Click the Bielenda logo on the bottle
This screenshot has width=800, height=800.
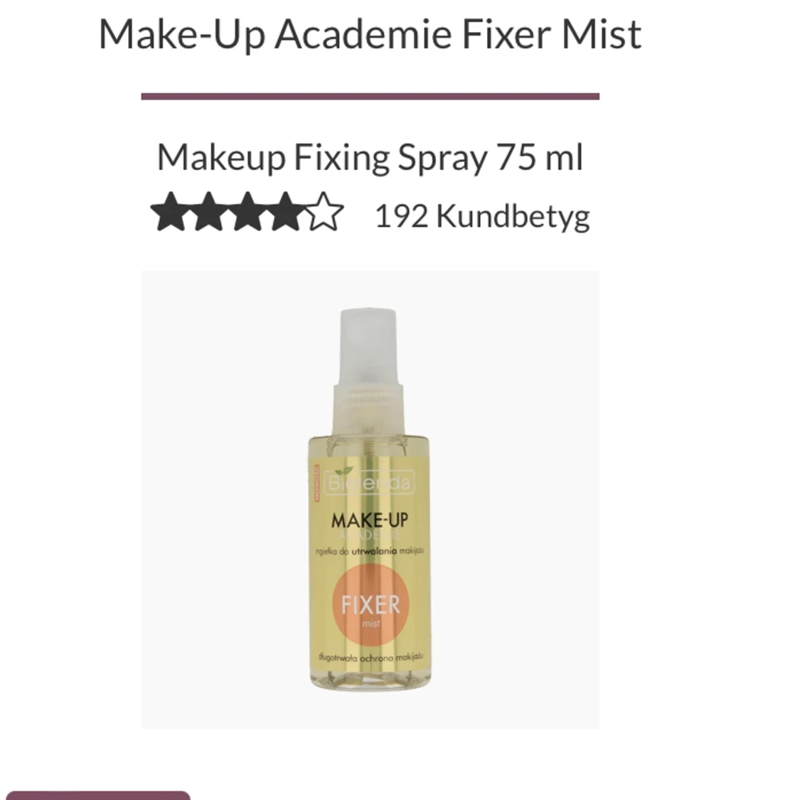tap(369, 483)
